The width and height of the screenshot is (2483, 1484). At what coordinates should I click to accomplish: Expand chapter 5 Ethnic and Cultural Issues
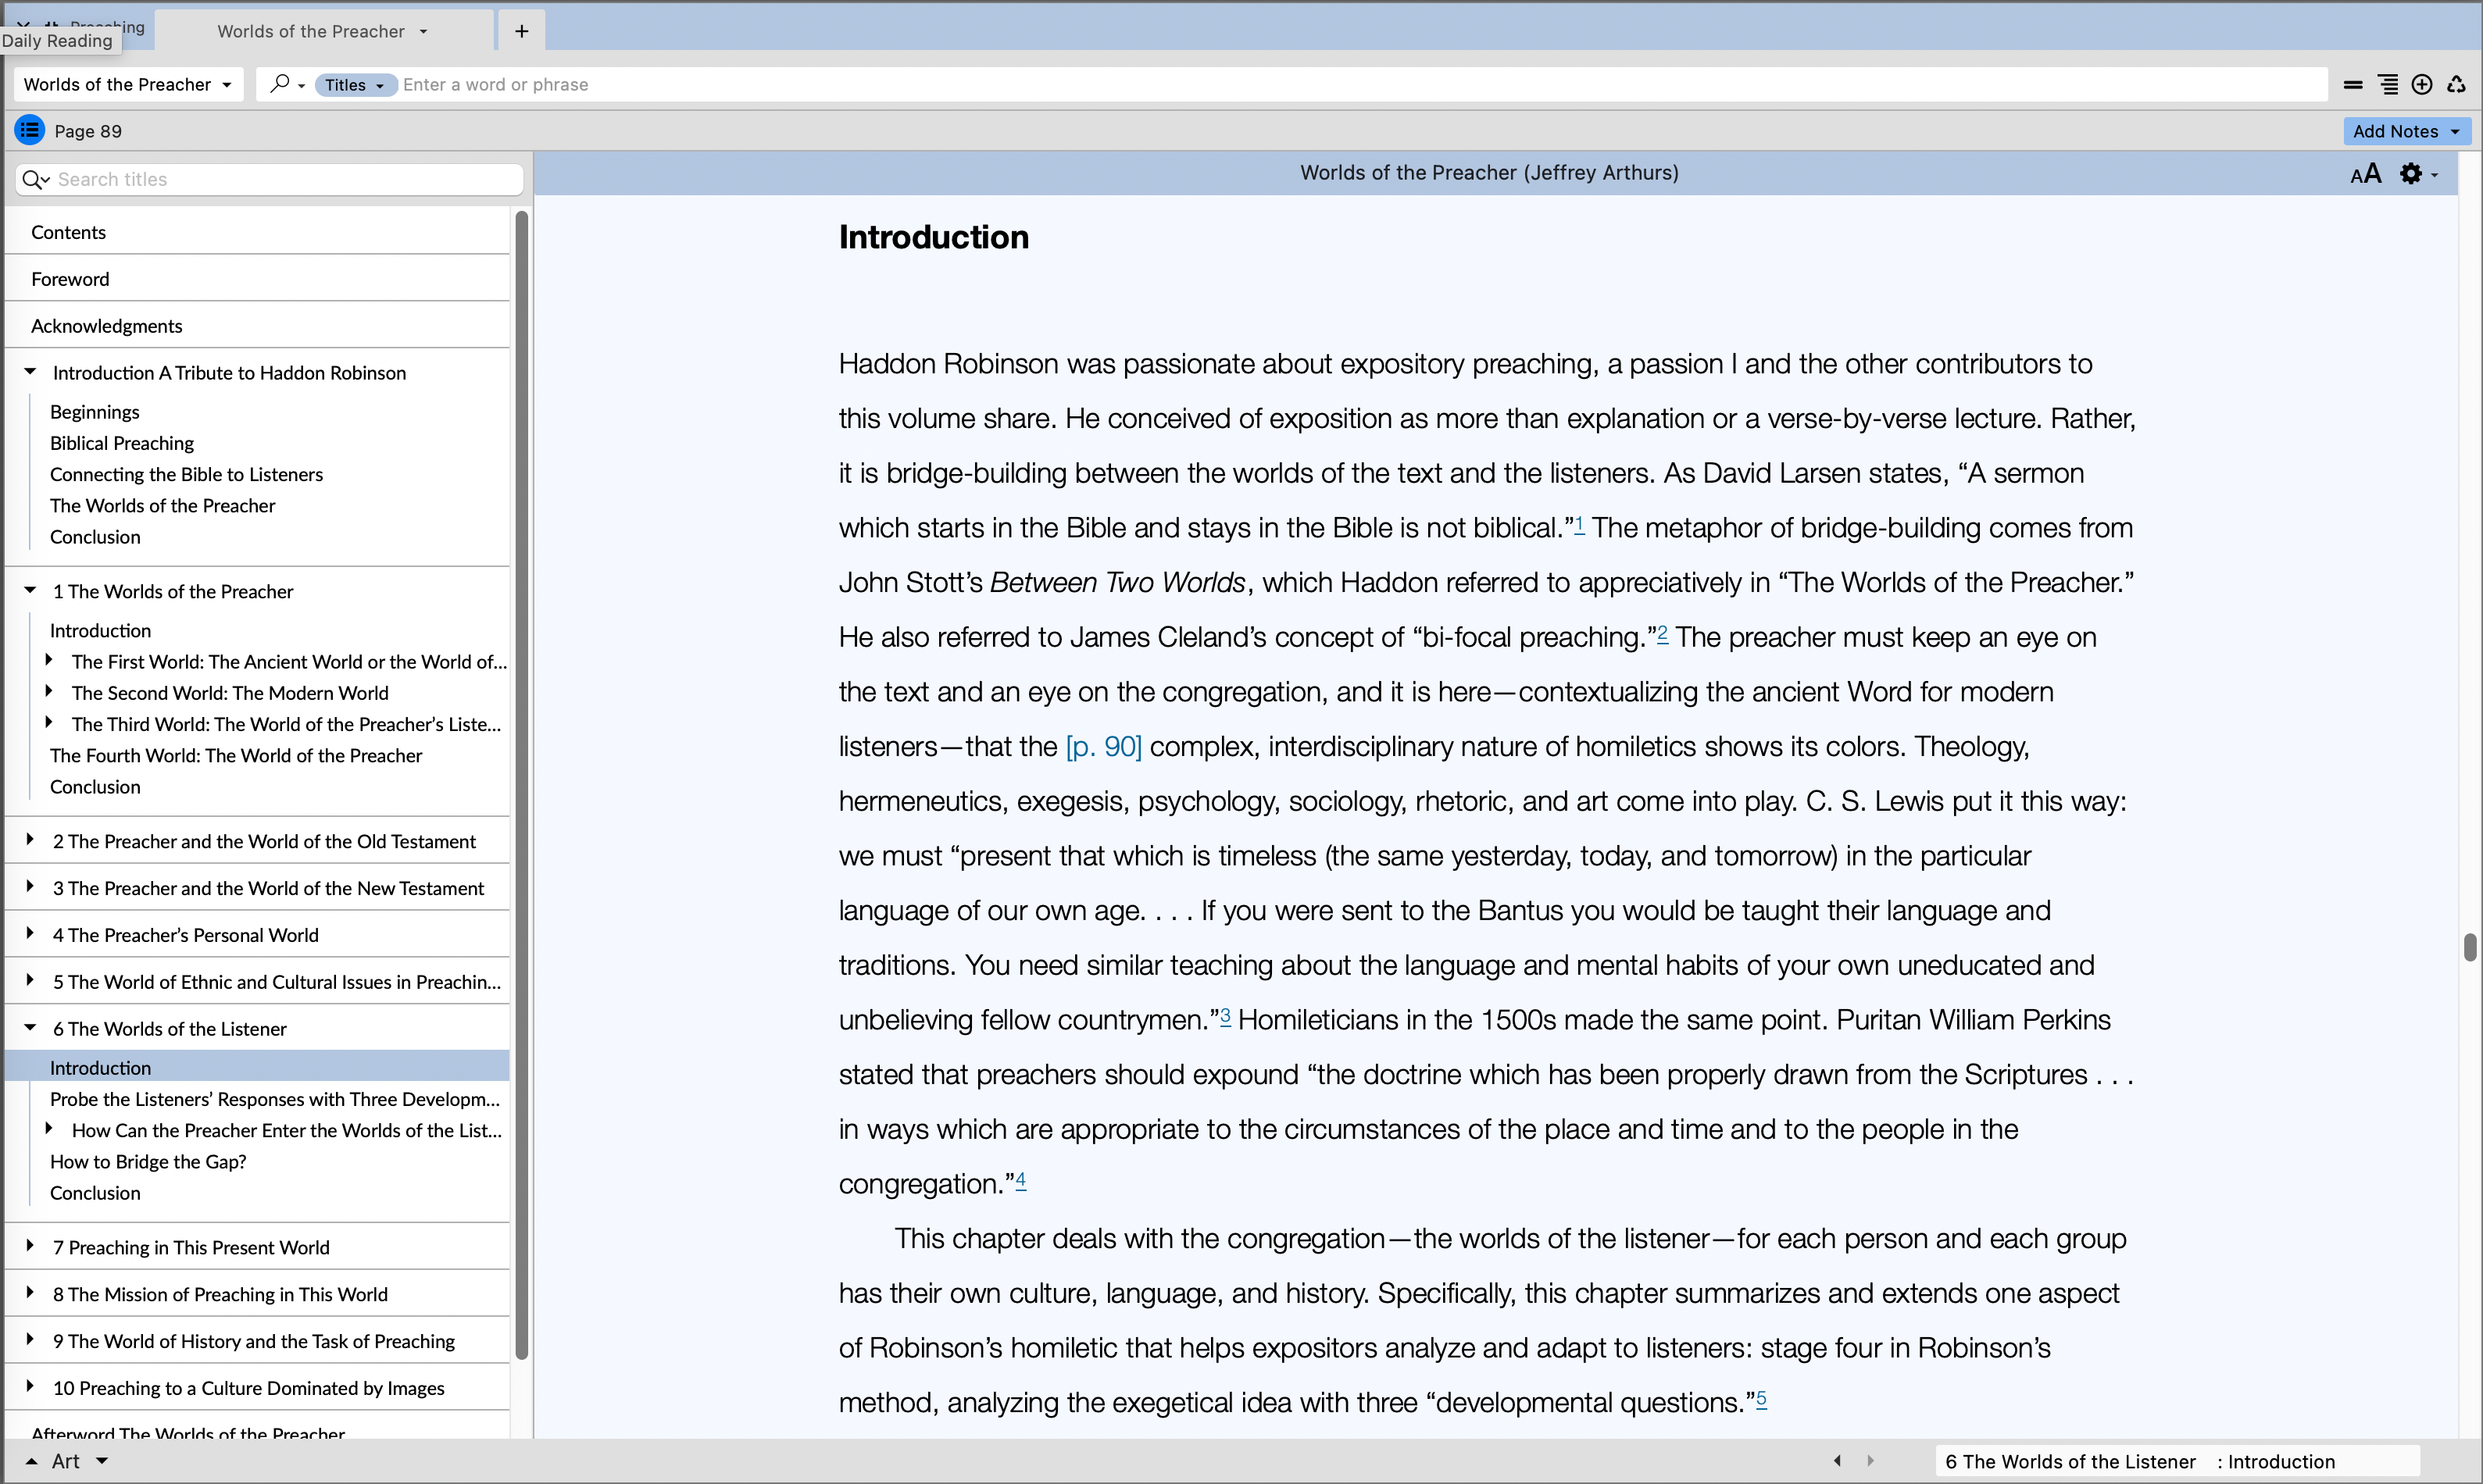30,981
